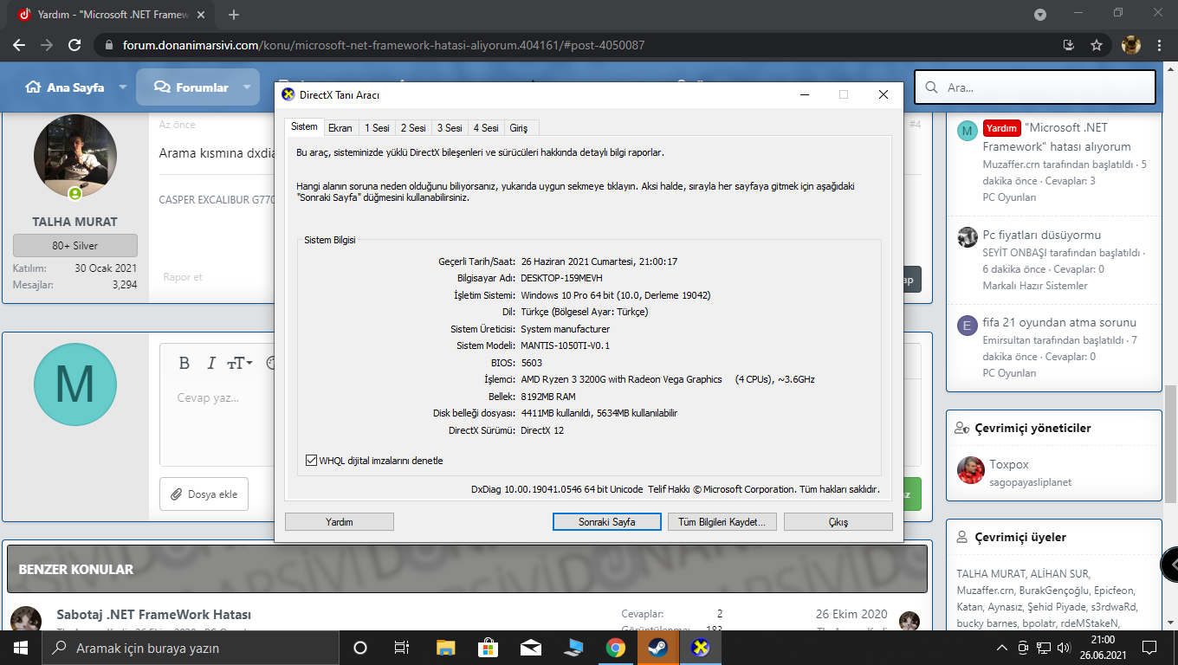Click the Çıkış button
The image size is (1178, 665).
click(x=838, y=522)
